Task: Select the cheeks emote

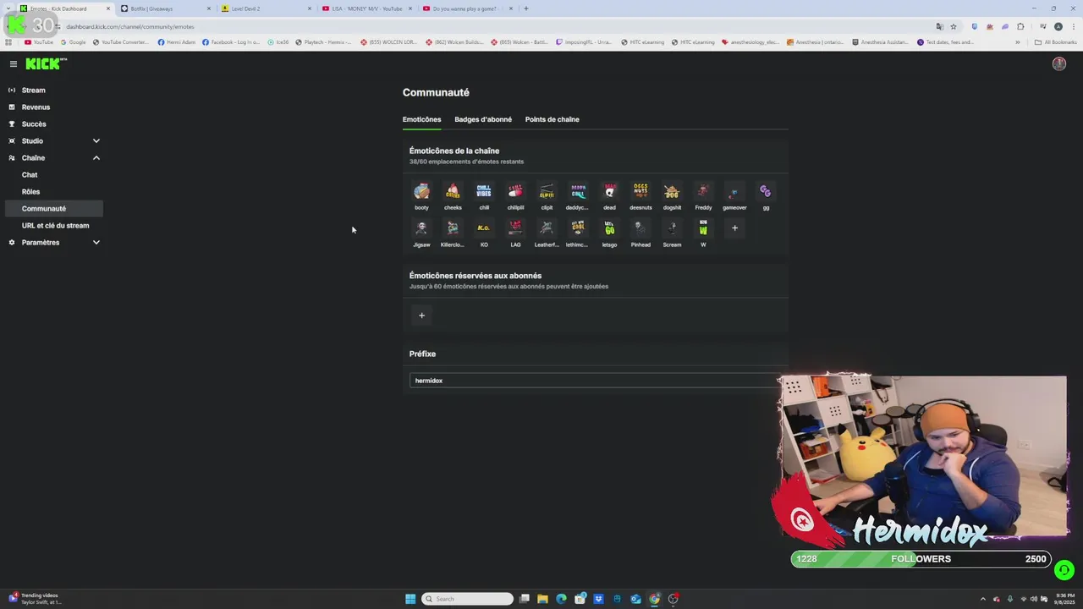Action: (x=453, y=191)
